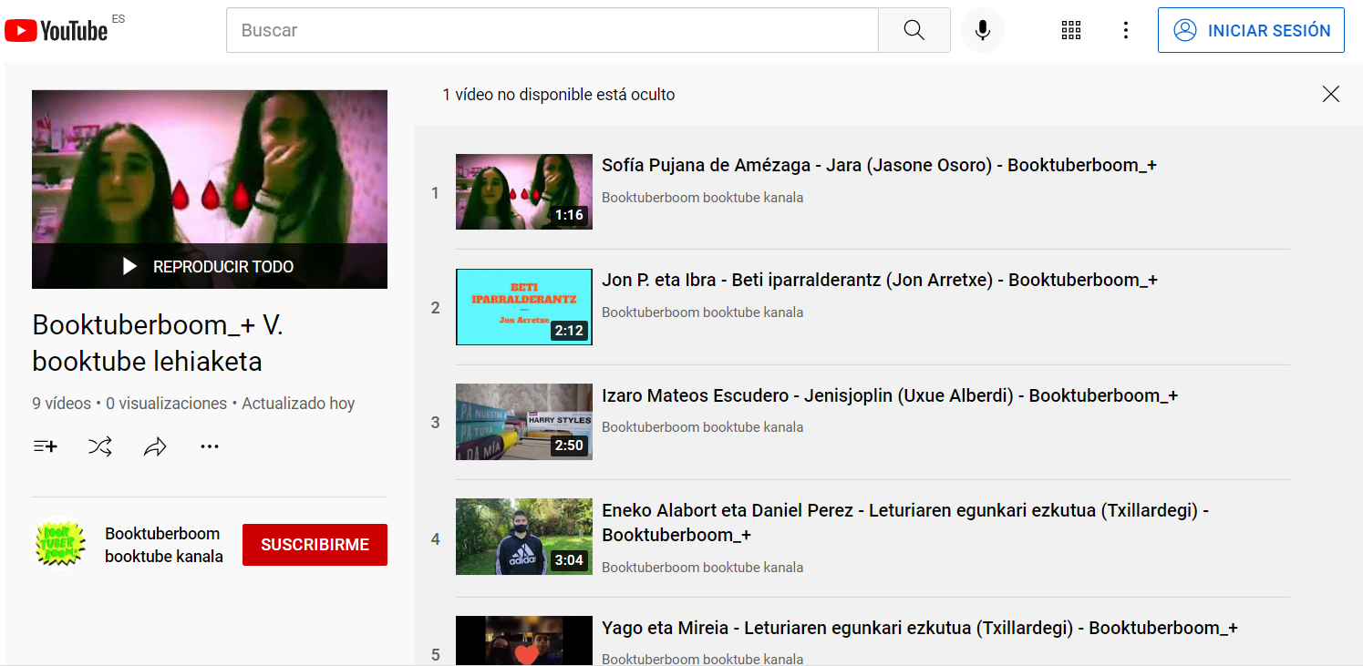Click the 9 vídeos stats text
The width and height of the screenshot is (1363, 666).
tap(62, 404)
